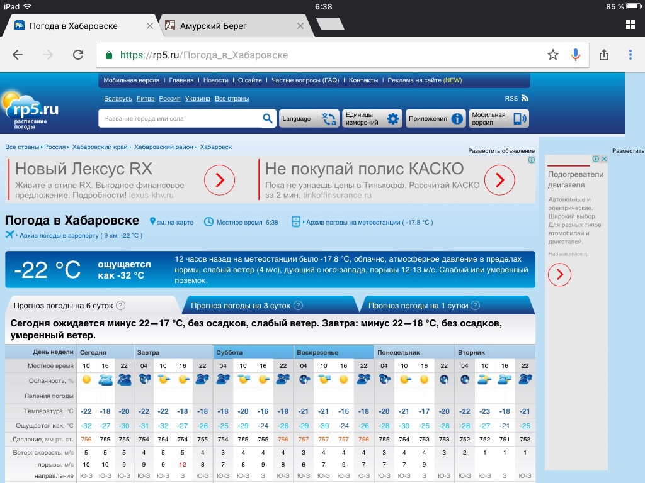645x483 pixels.
Task: Switch to Мобильная версия button
Action: [499, 119]
